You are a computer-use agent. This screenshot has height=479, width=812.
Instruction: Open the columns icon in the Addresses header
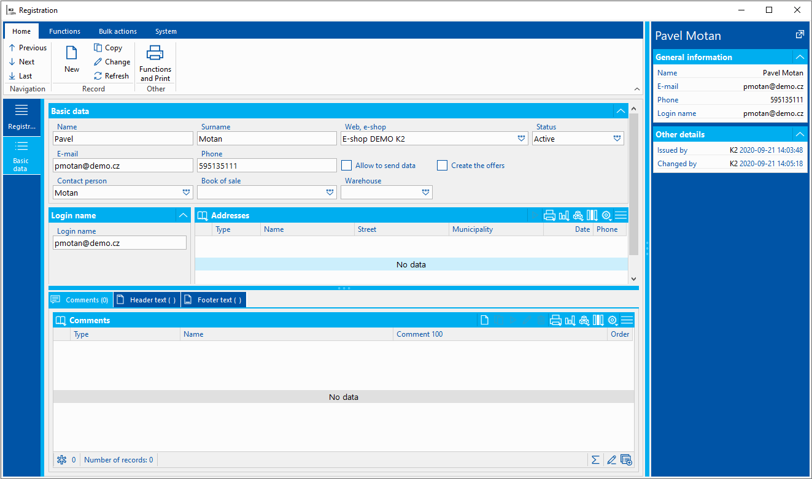592,215
